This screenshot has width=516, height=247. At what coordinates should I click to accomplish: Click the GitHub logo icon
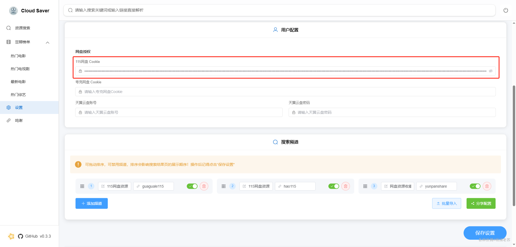(20, 236)
